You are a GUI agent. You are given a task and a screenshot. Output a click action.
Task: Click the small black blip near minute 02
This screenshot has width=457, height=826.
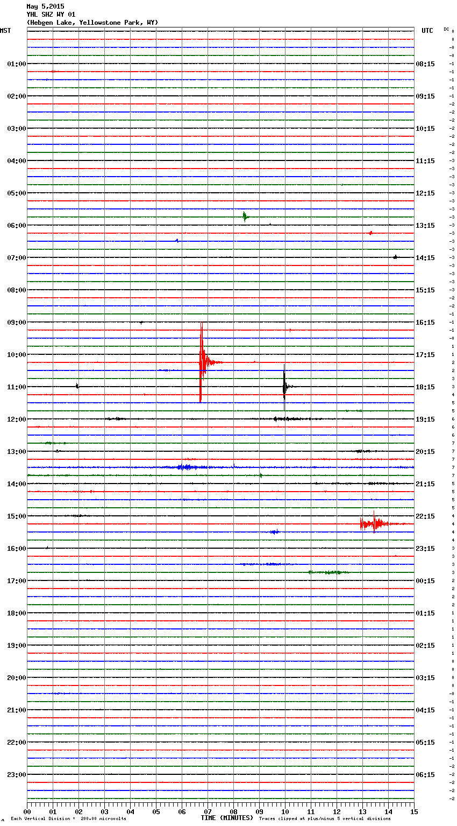pyautogui.click(x=77, y=386)
